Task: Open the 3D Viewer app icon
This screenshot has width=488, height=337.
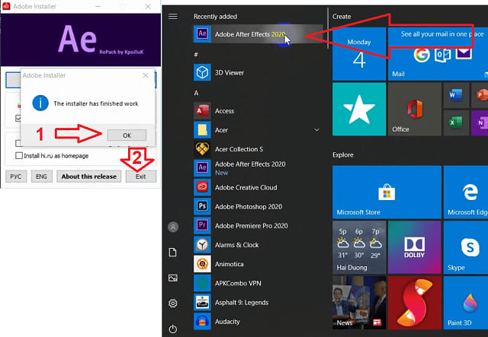Action: (x=202, y=72)
